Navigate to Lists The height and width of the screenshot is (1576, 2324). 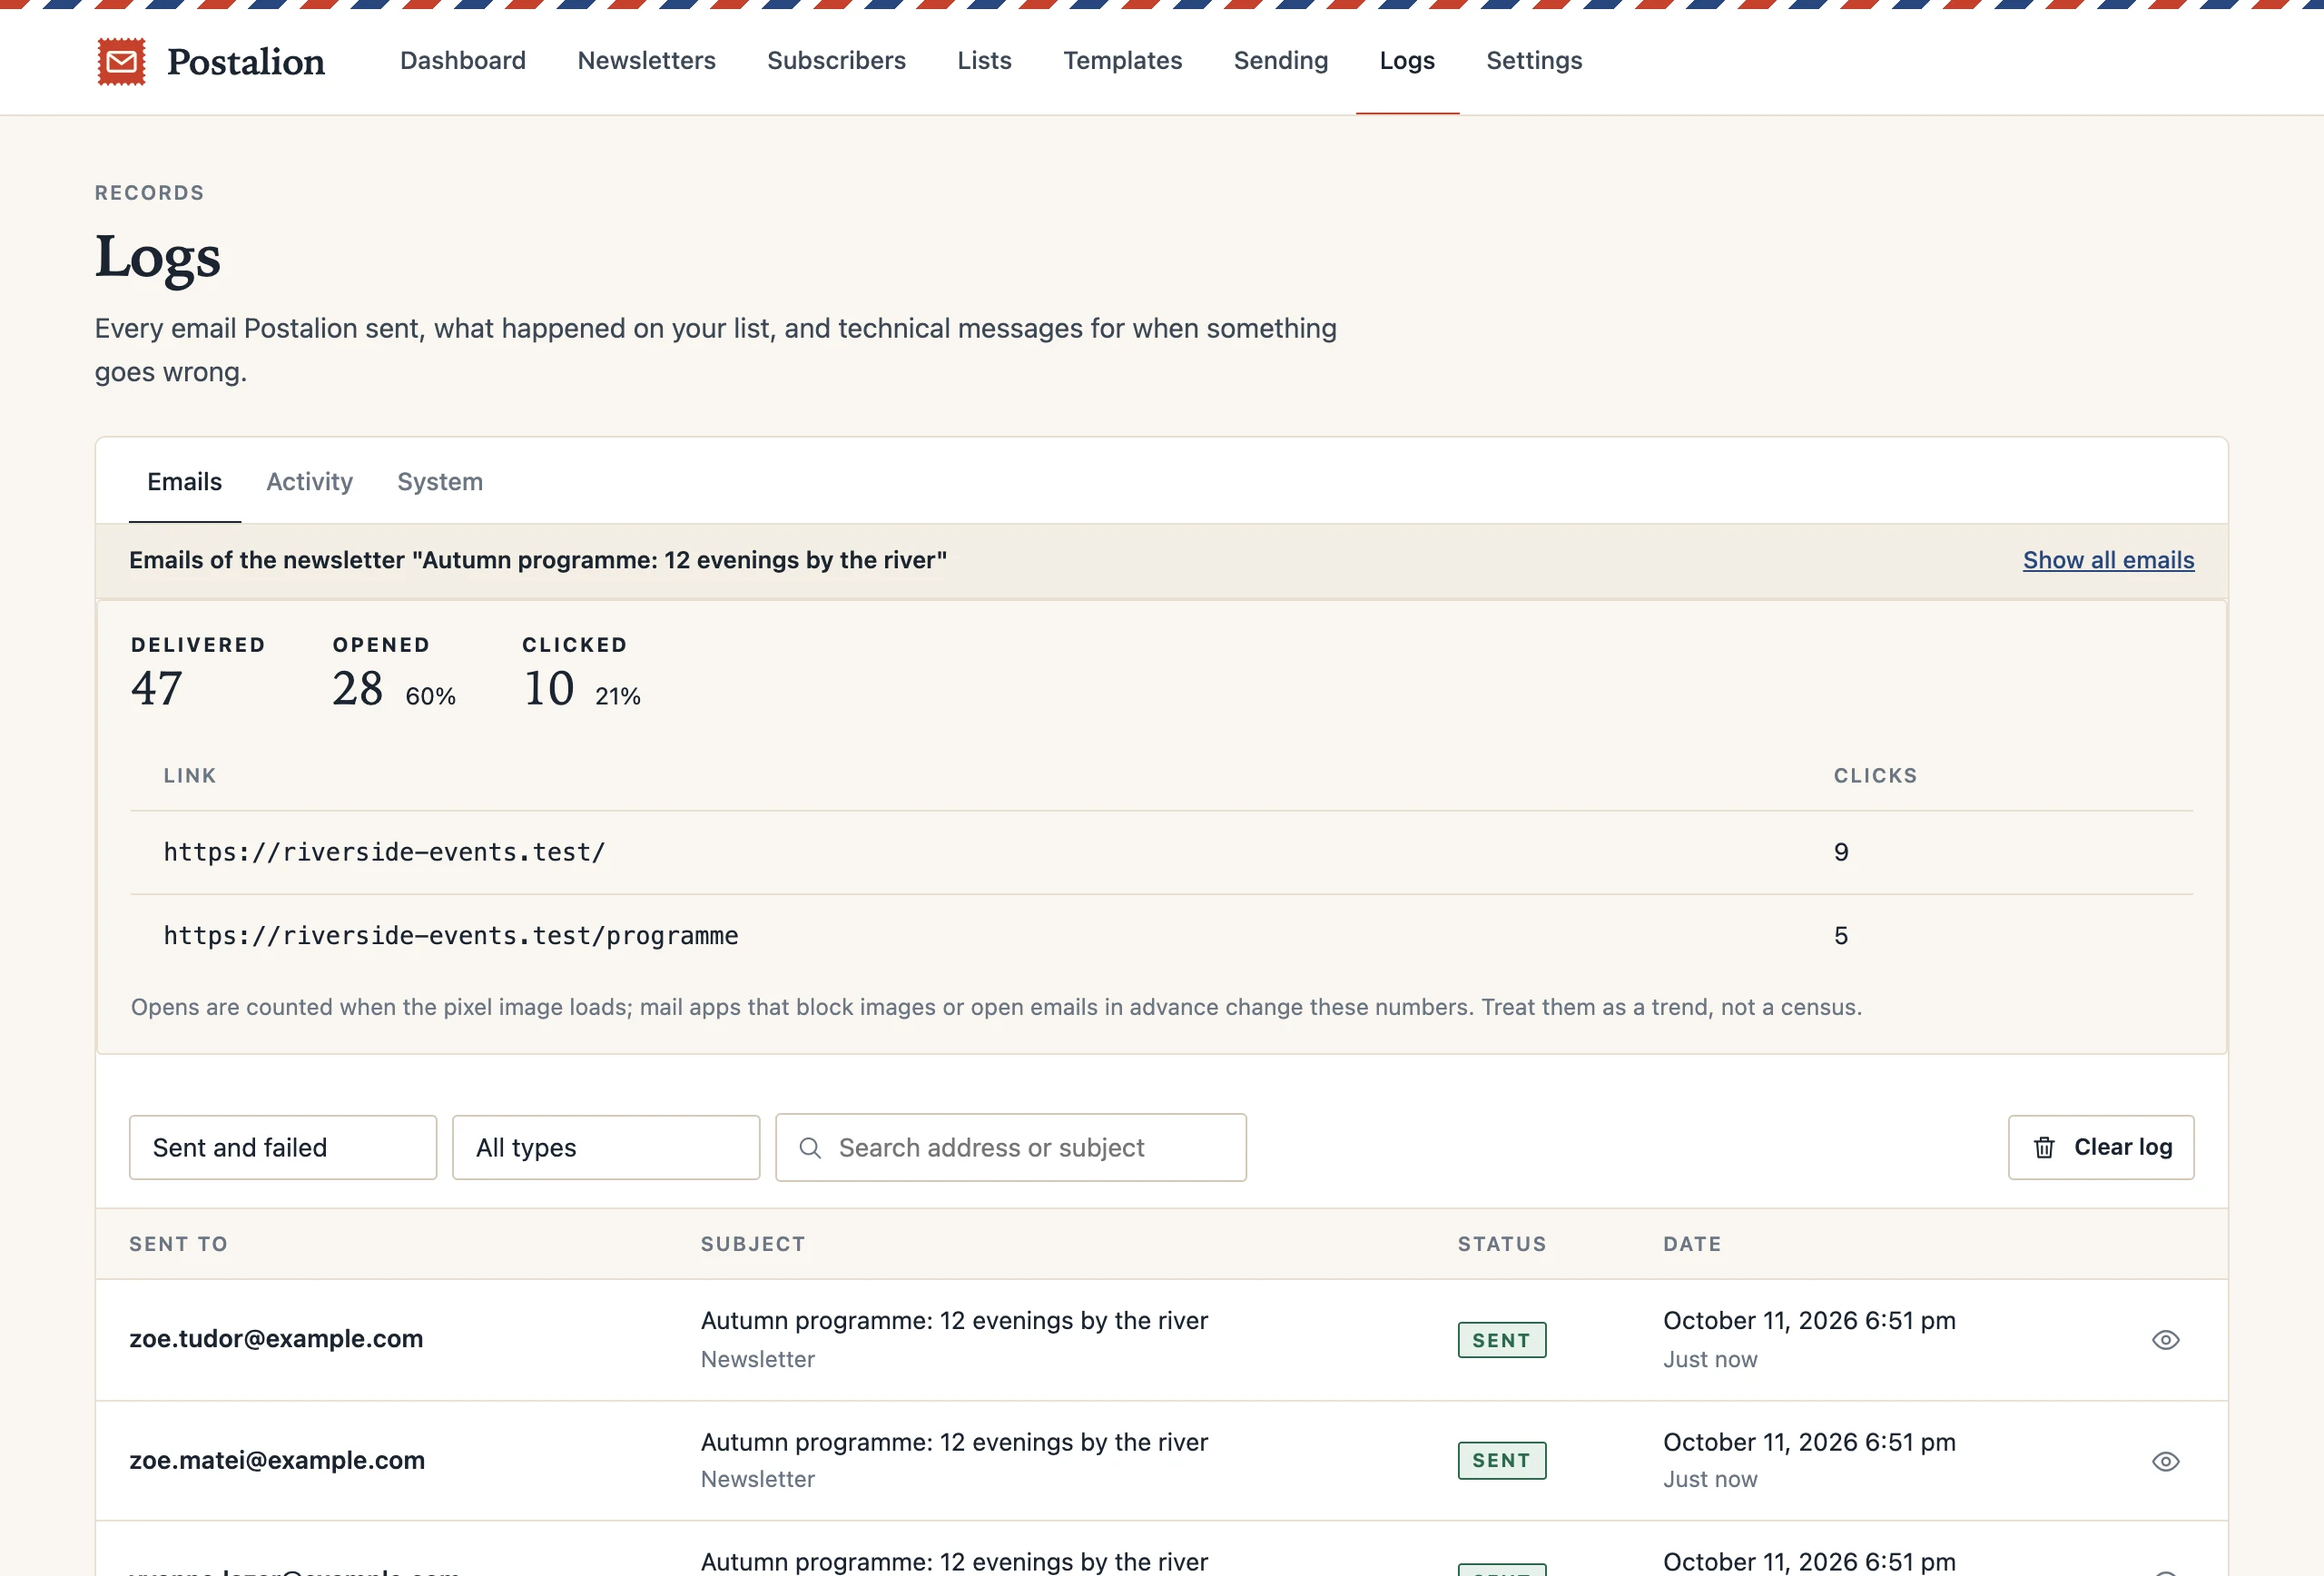pyautogui.click(x=984, y=61)
